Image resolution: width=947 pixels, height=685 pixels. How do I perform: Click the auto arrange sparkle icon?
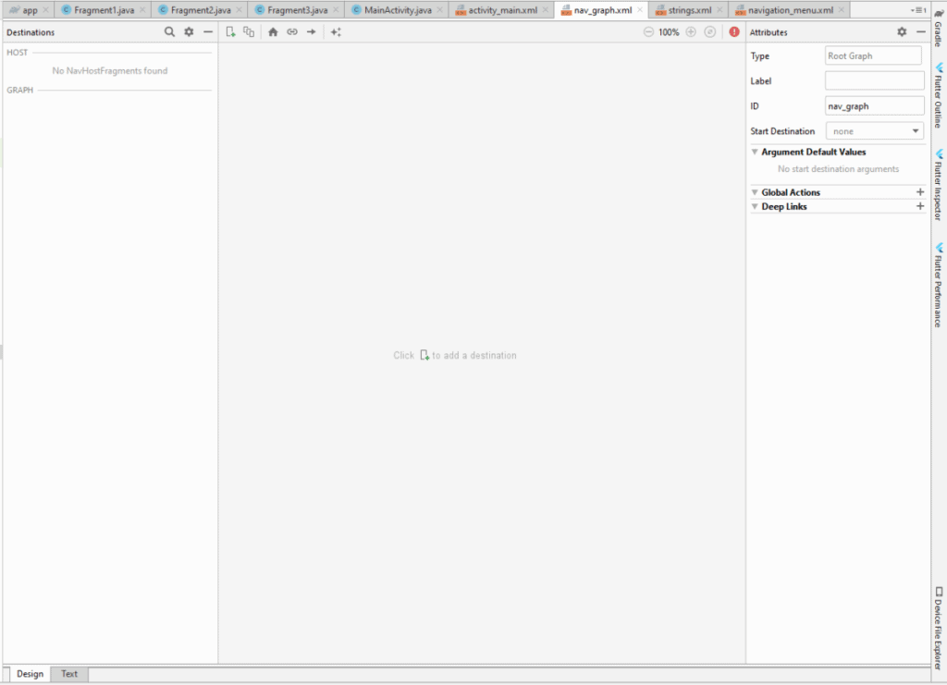tap(336, 31)
